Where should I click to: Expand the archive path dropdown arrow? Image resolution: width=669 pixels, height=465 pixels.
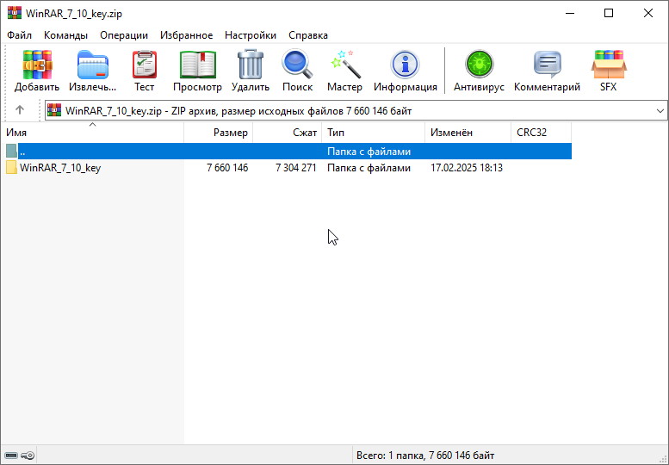point(660,111)
